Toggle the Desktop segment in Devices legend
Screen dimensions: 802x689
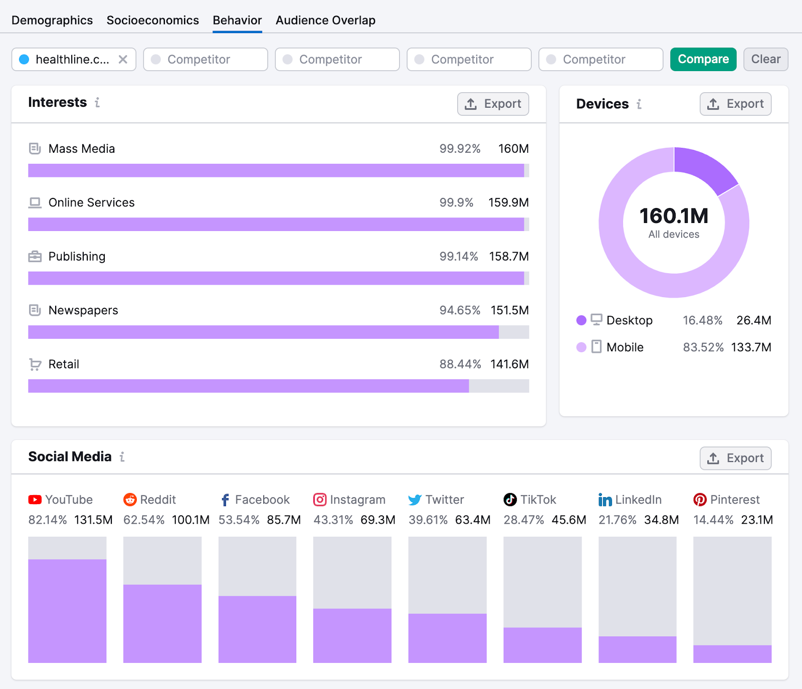click(581, 320)
